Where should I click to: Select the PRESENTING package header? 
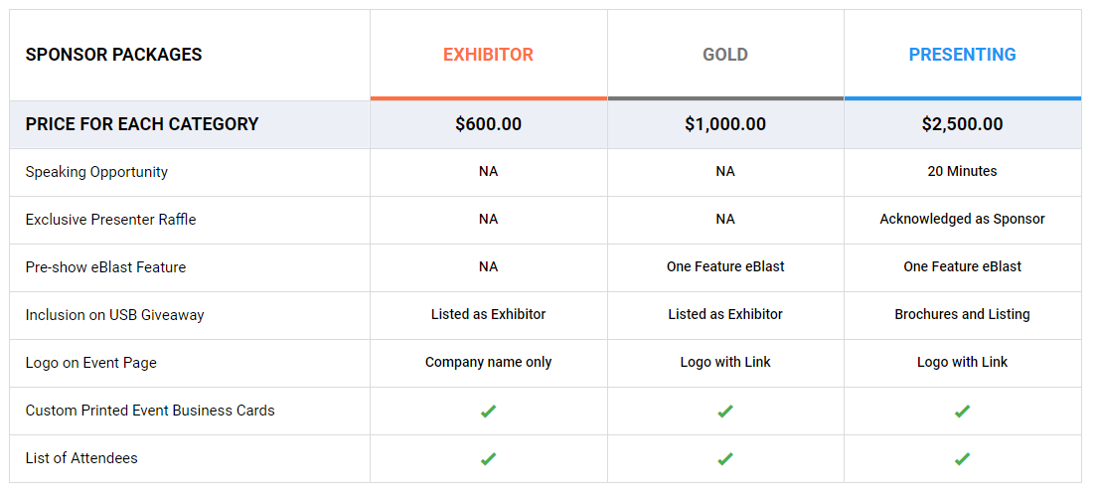click(962, 55)
